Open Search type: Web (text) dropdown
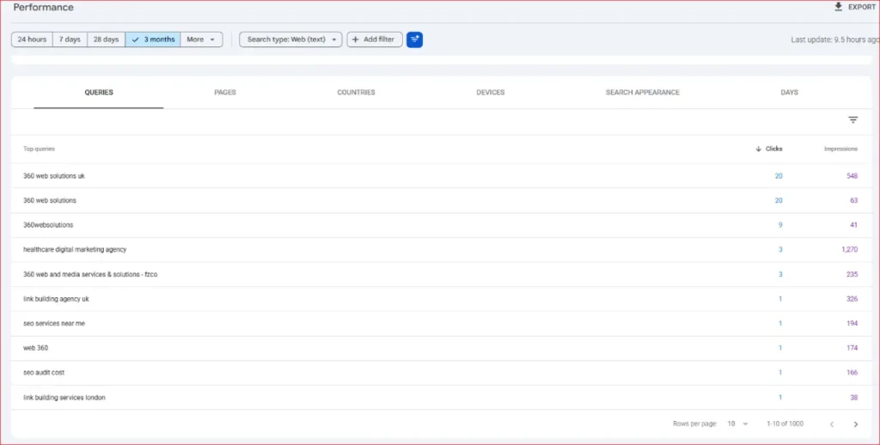This screenshot has width=880, height=445. pos(290,40)
